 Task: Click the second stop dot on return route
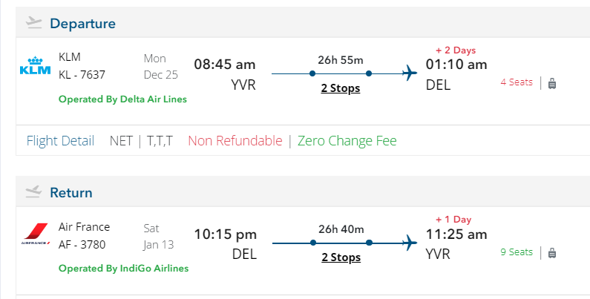tap(369, 243)
